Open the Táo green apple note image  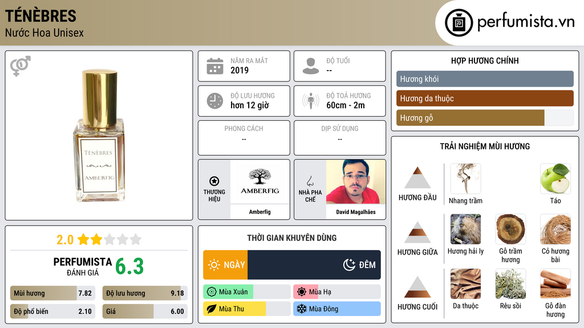(x=555, y=178)
